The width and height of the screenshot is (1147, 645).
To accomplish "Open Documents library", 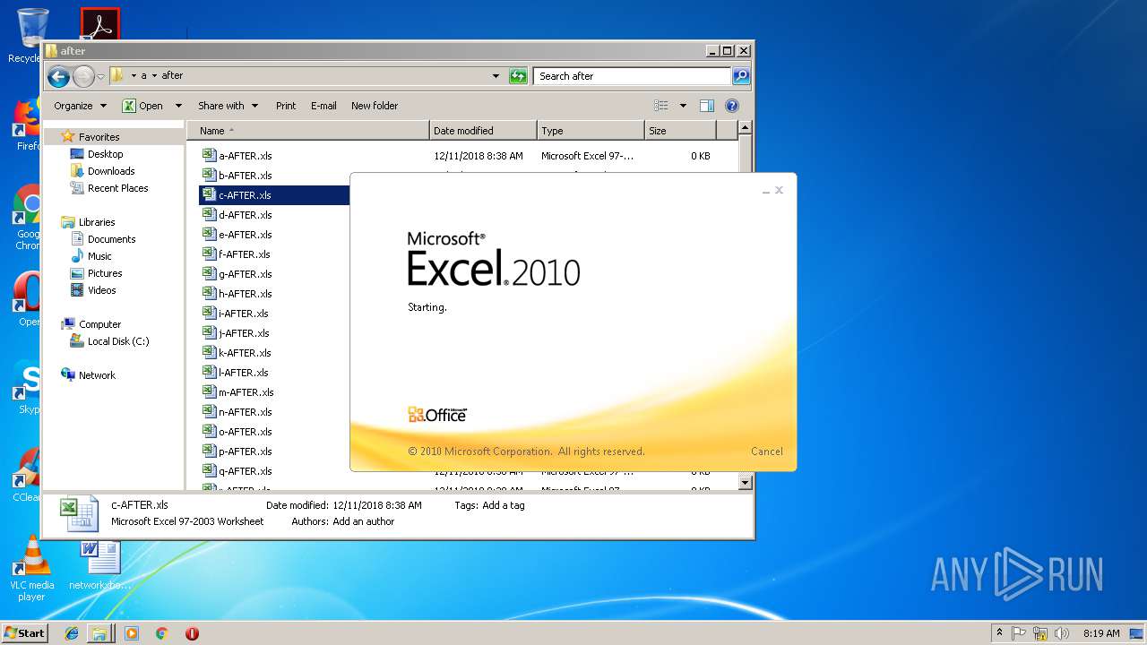I will point(111,239).
